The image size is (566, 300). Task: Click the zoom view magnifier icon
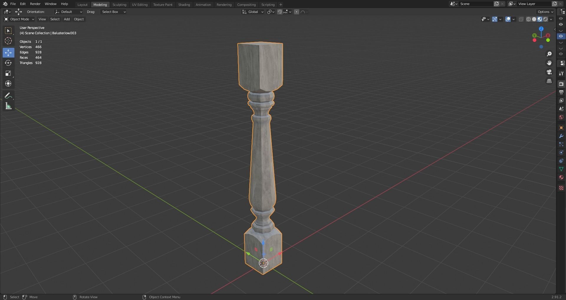click(549, 54)
